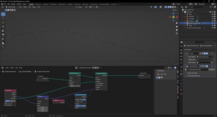Switch to the Geometry Nodes workspace tab
217x117 pixels.
coord(104,4)
